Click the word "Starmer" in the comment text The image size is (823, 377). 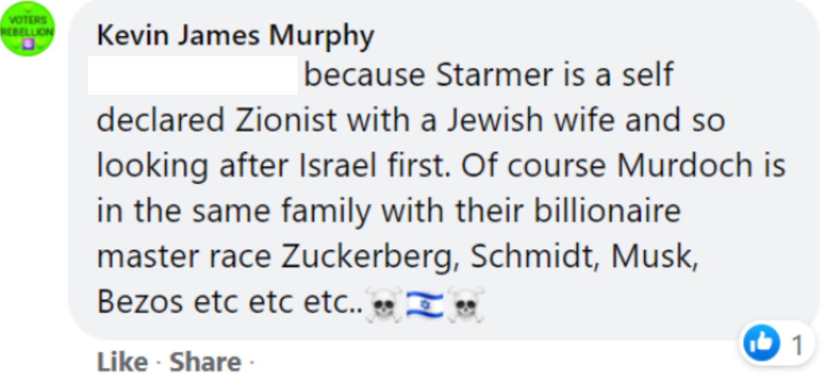(x=494, y=75)
